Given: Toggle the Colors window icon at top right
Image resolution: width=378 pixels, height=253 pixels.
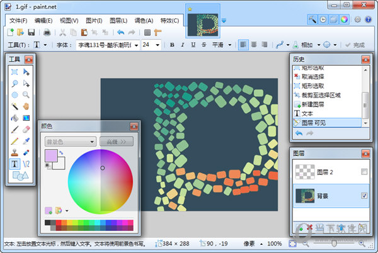Looking at the screenshot, I should pyautogui.click(x=343, y=20).
